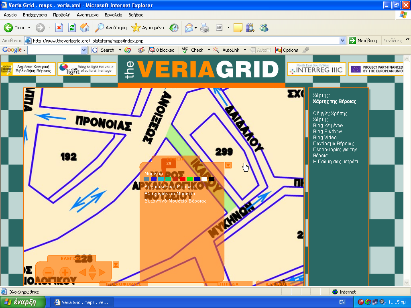The height and width of the screenshot is (308, 411).
Task: Pan the map down with arrow
Action: coord(92,276)
